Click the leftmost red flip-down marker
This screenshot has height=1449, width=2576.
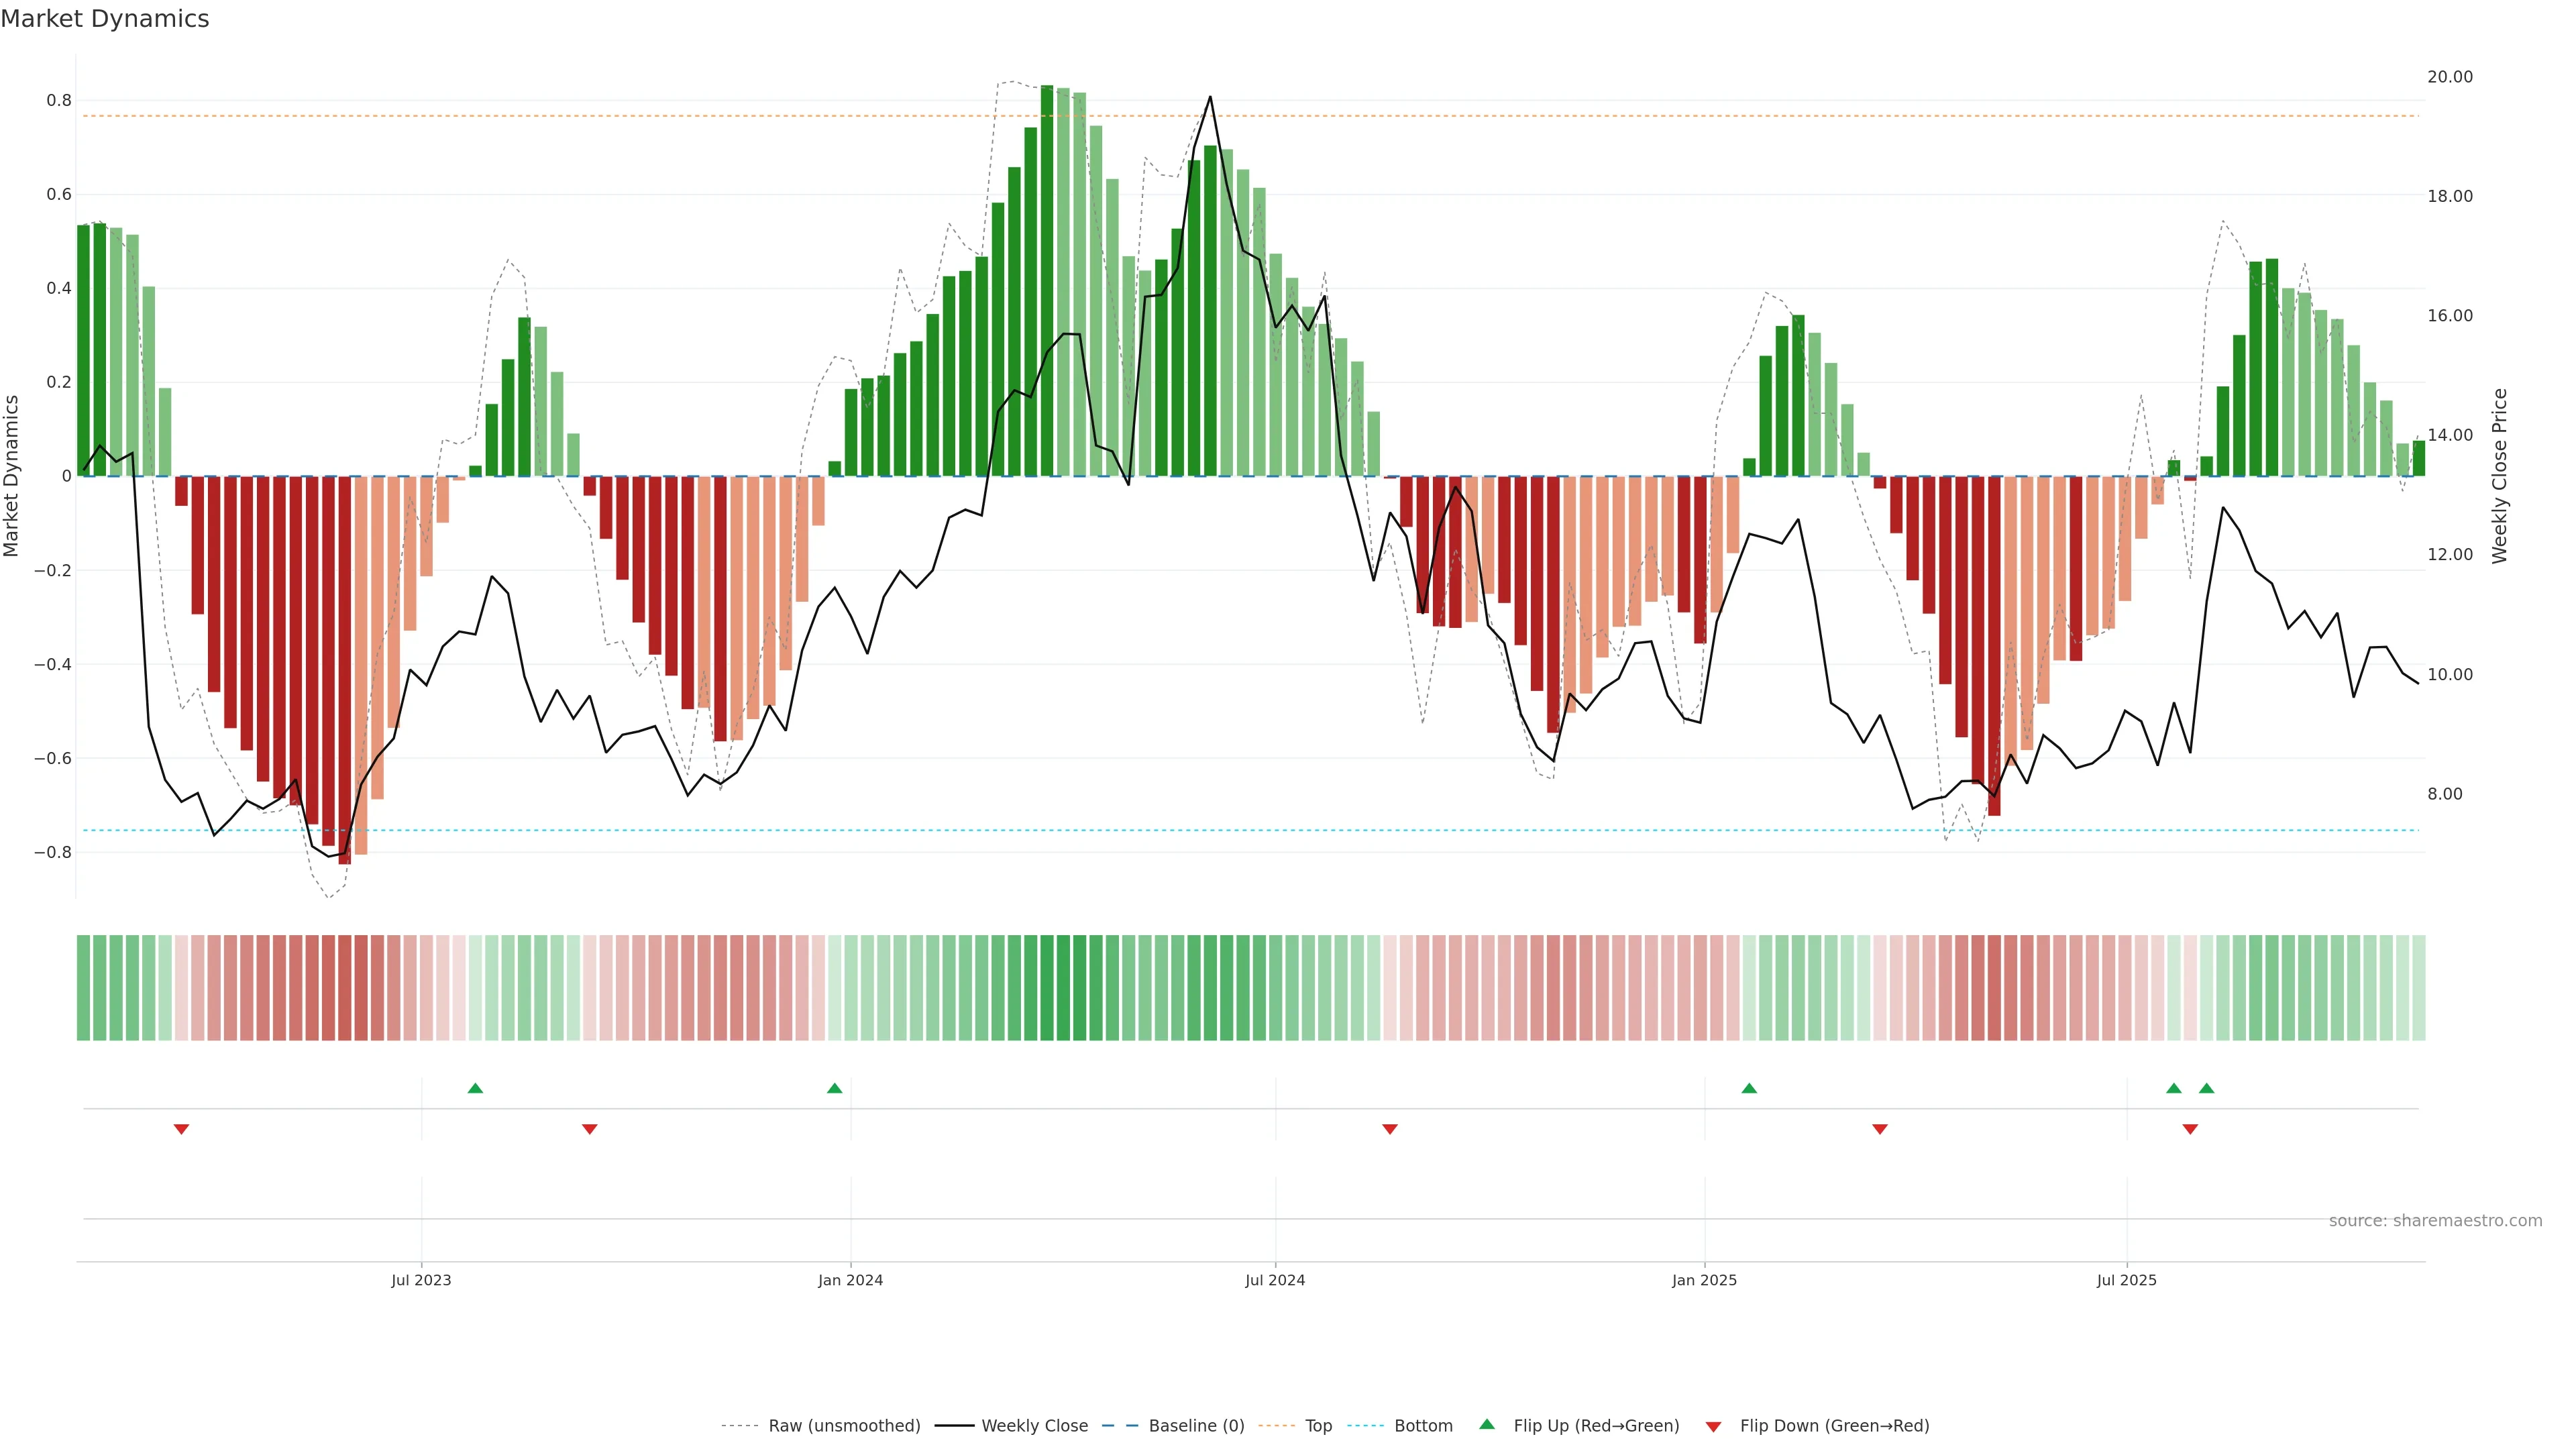tap(181, 1129)
